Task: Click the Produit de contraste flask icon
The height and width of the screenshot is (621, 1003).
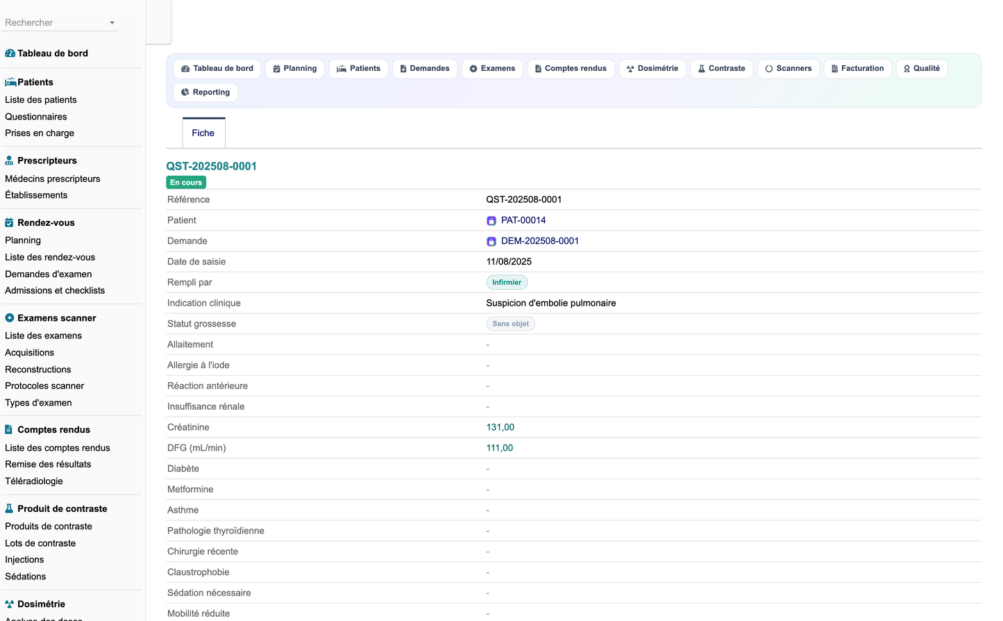Action: [x=9, y=508]
